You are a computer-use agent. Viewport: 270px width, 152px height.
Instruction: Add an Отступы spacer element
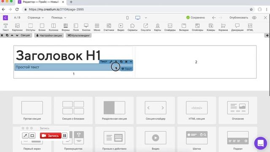pos(30,27)
